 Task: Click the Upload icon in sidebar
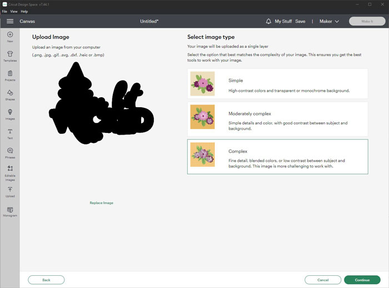tap(10, 192)
